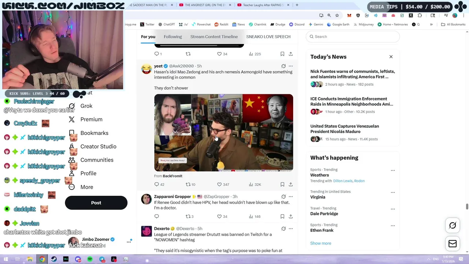Share yeet's Hasan post

coord(291,184)
